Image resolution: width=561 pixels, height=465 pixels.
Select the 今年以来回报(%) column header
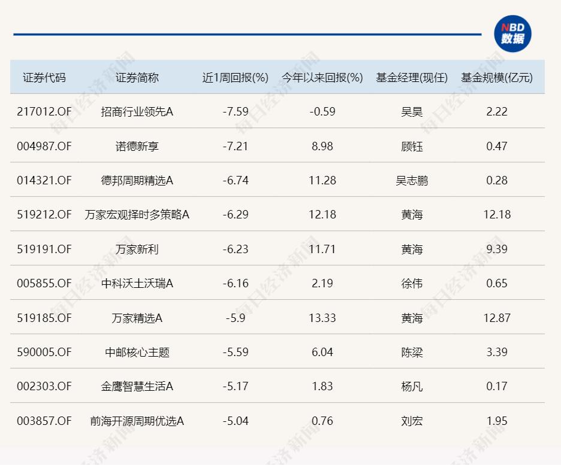(322, 78)
